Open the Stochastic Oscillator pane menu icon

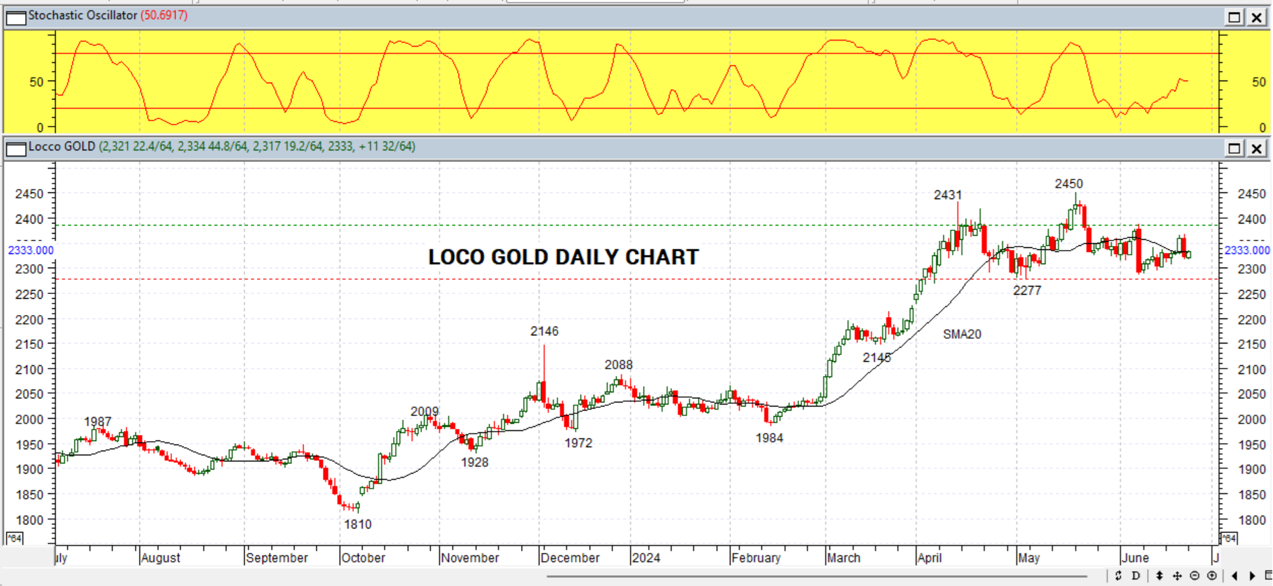[16, 17]
